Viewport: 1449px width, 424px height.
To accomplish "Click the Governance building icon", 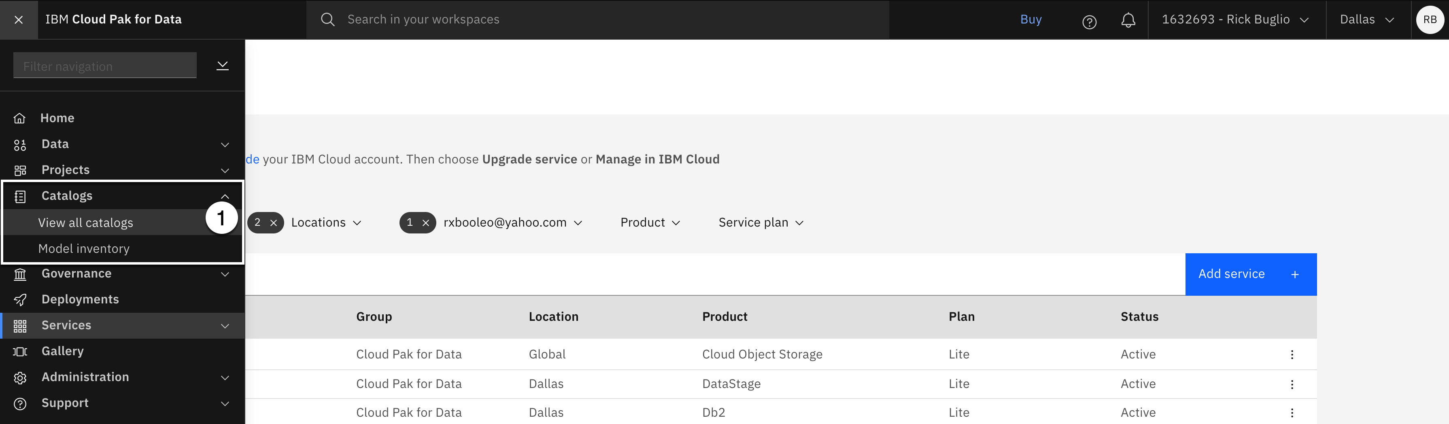I will coord(20,274).
